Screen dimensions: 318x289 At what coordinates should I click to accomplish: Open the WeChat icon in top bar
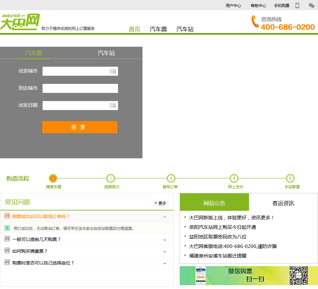[312, 5]
